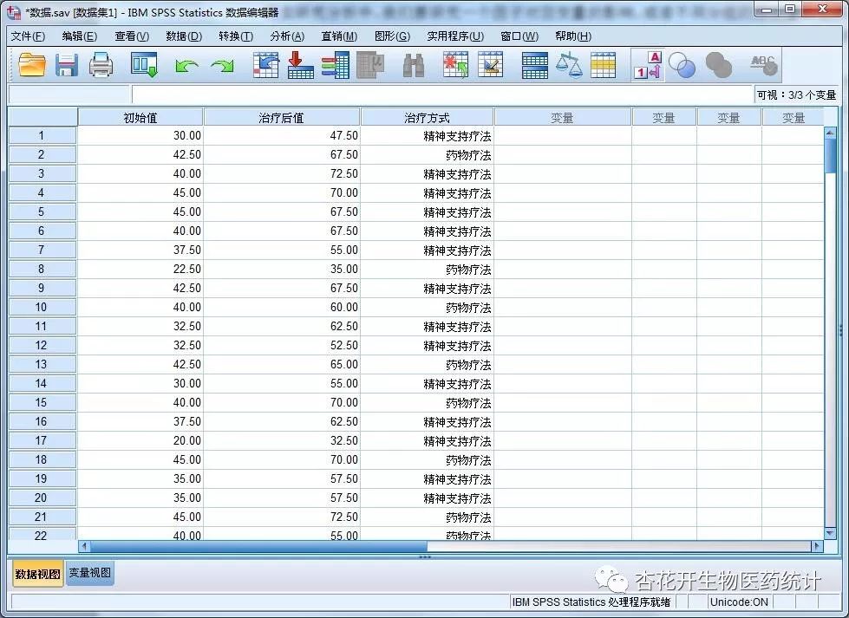Open the 直销(M) menu
The width and height of the screenshot is (849, 618).
tap(339, 36)
